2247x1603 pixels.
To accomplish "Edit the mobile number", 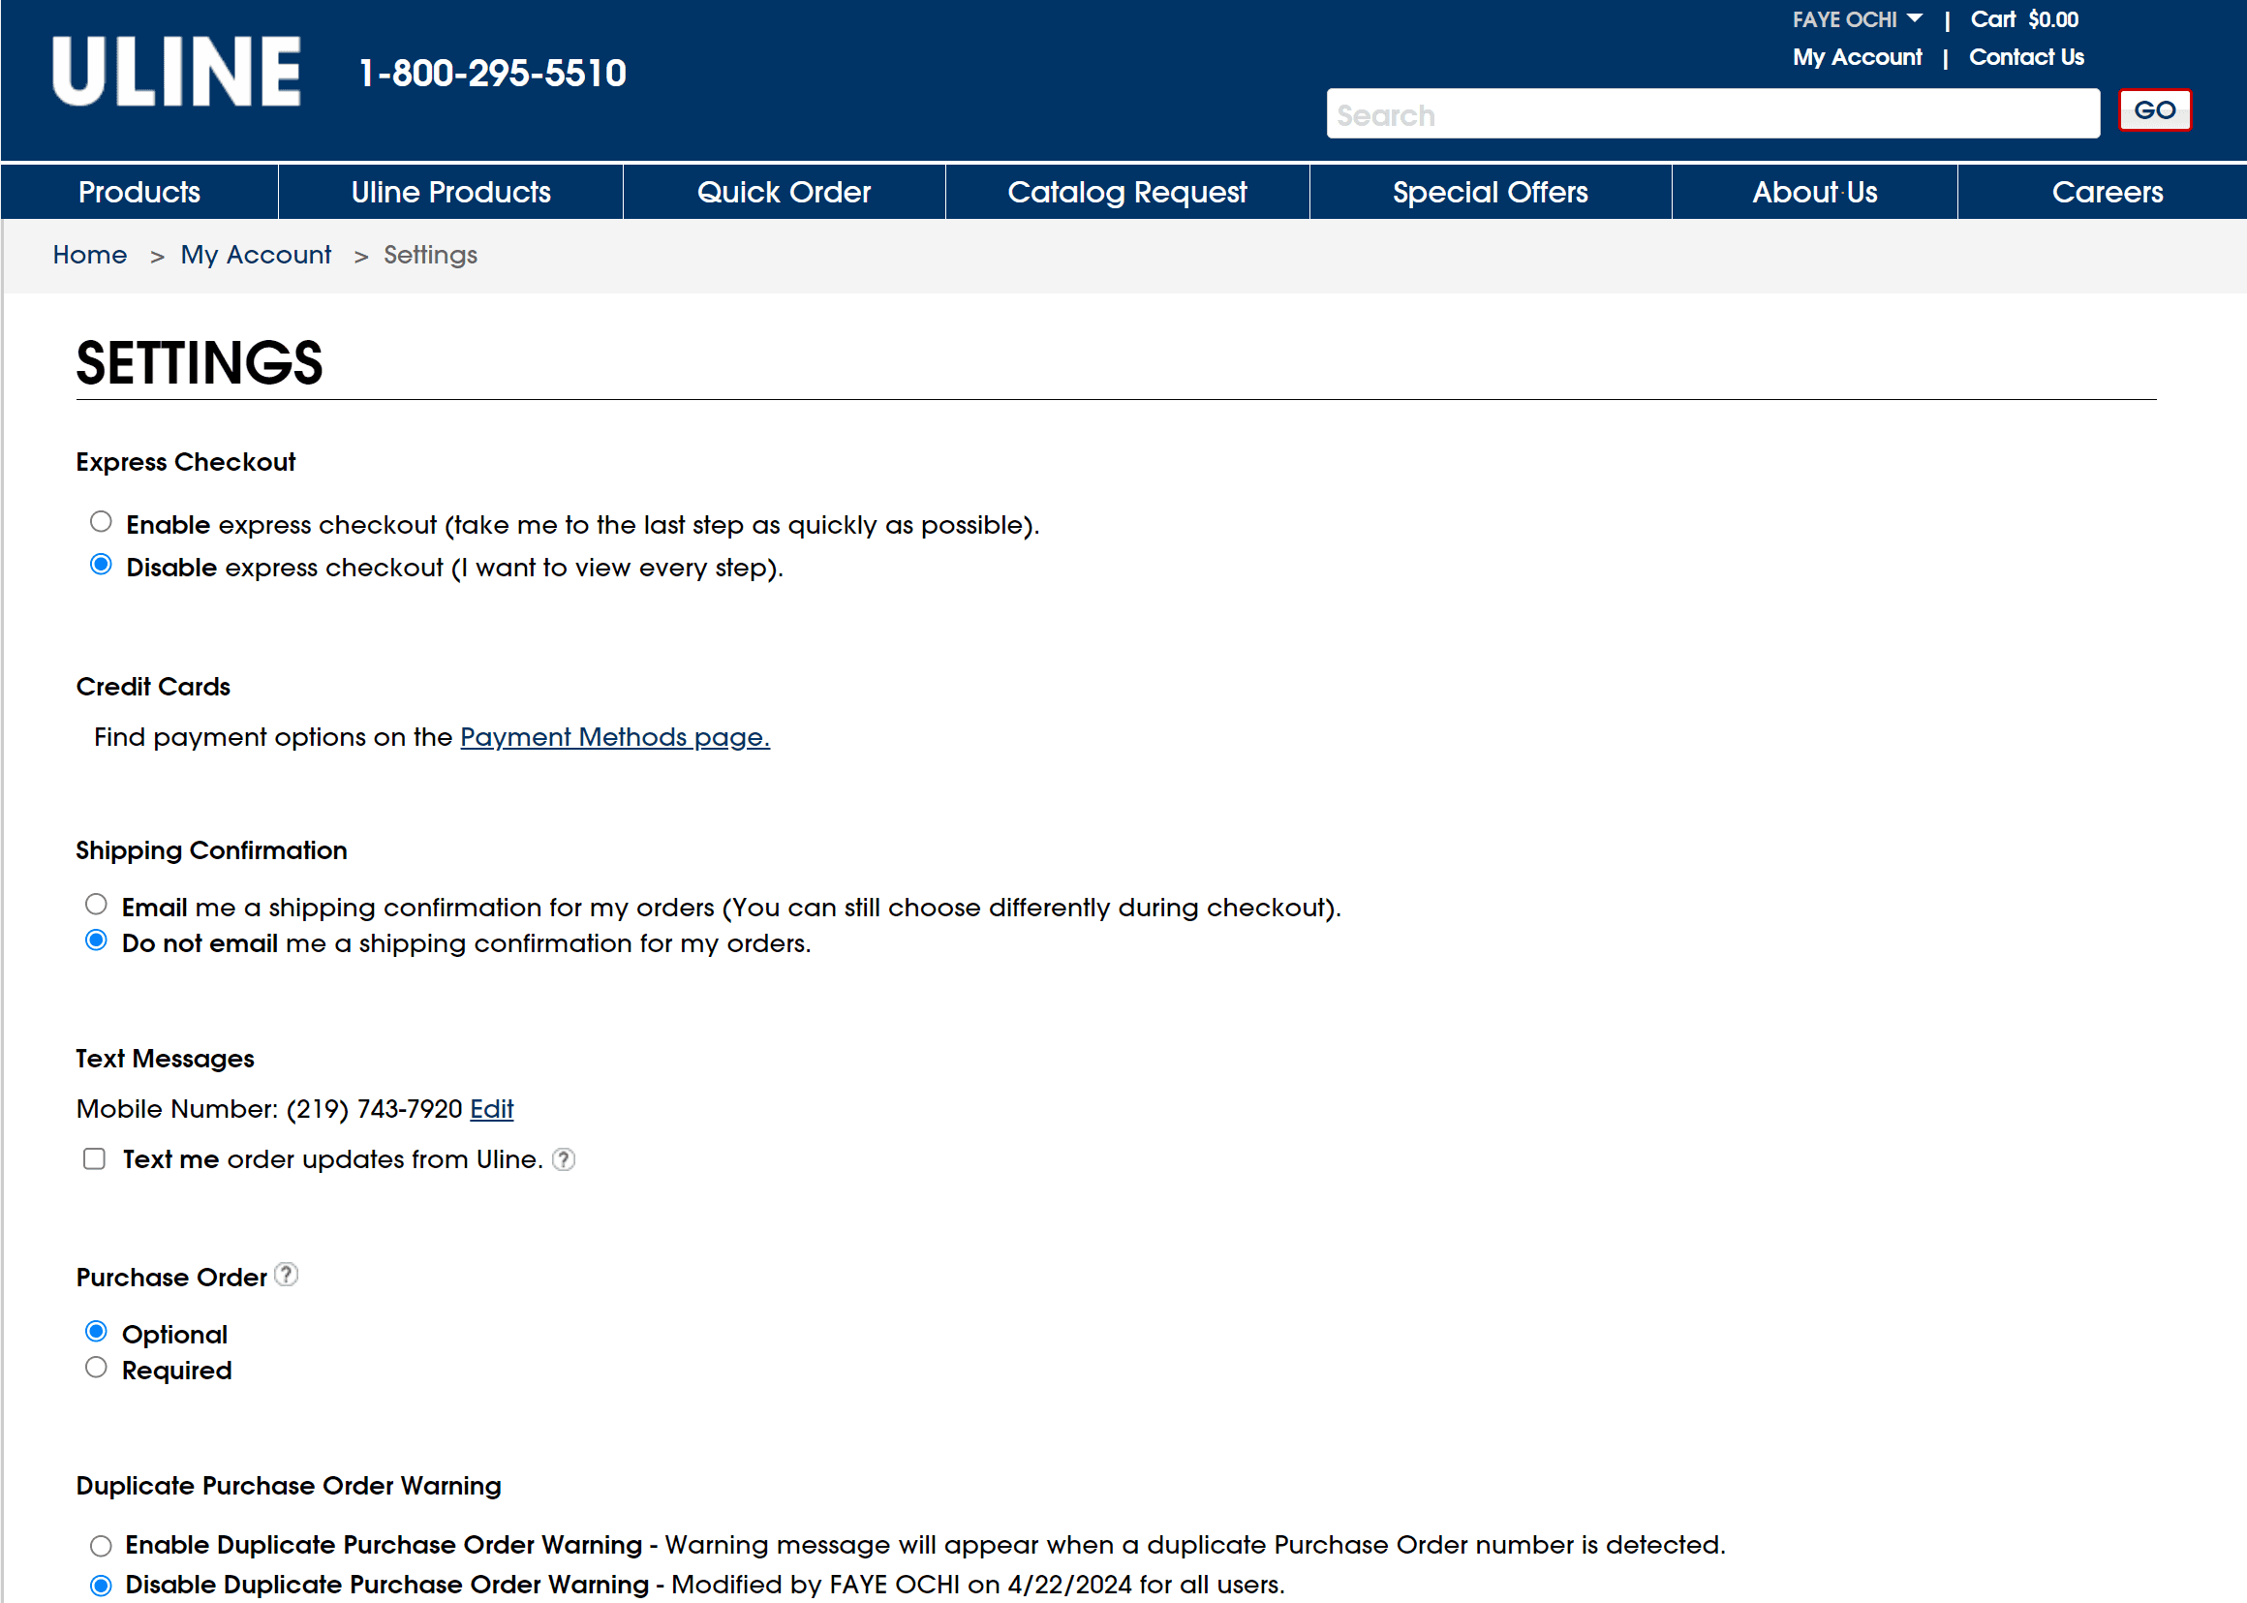I will 491,1108.
